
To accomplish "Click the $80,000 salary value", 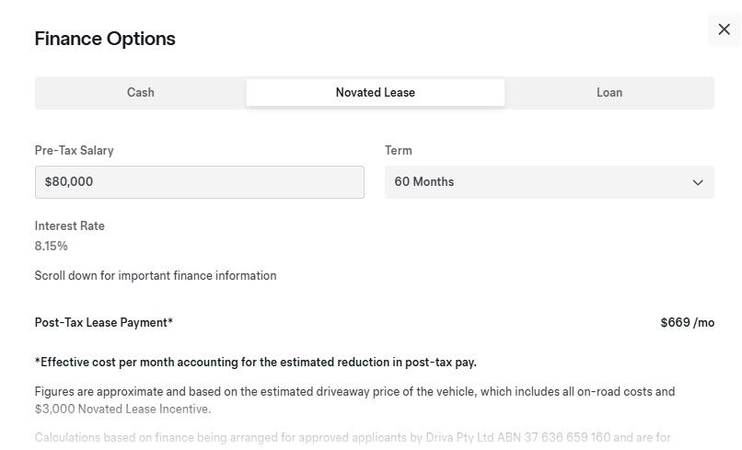I will click(69, 181).
